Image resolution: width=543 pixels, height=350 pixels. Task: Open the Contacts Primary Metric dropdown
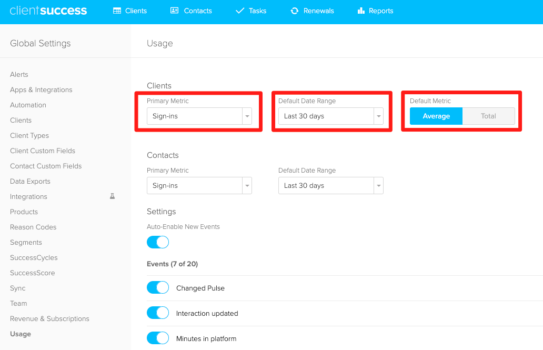click(199, 185)
